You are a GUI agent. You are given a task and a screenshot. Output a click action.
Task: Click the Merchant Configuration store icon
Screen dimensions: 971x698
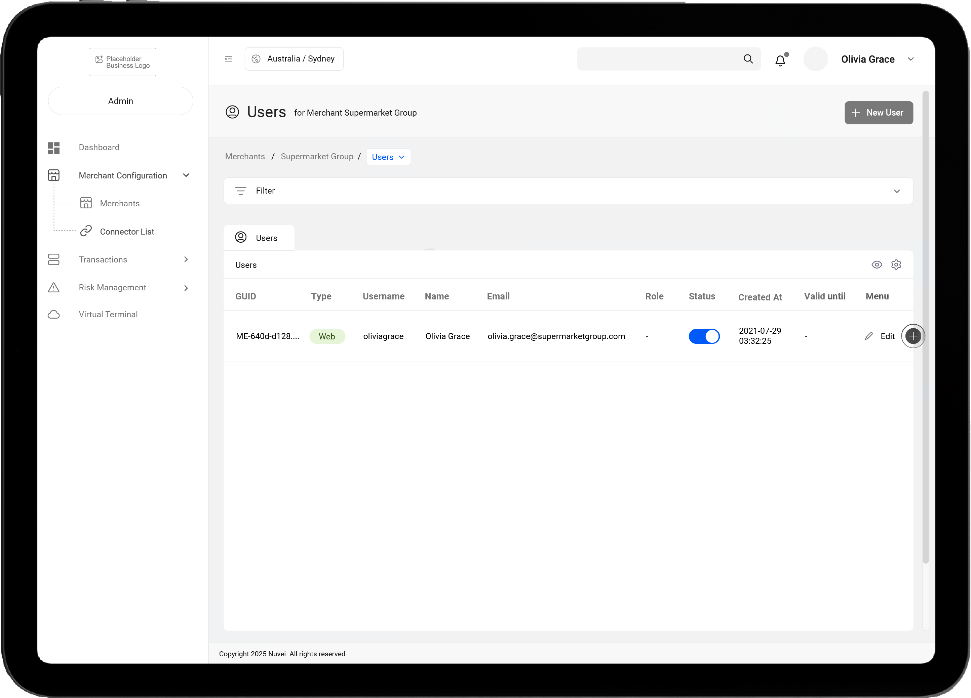coord(53,175)
